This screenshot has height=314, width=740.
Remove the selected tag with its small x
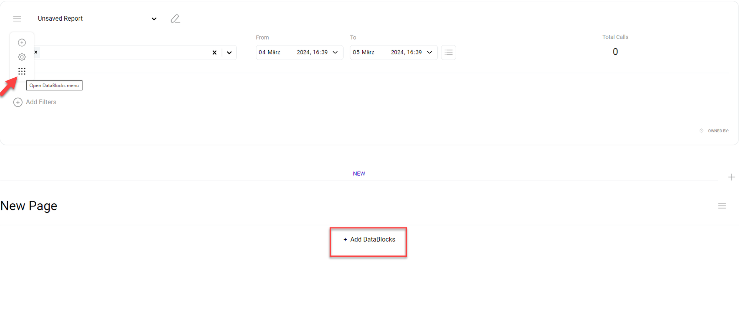click(36, 52)
